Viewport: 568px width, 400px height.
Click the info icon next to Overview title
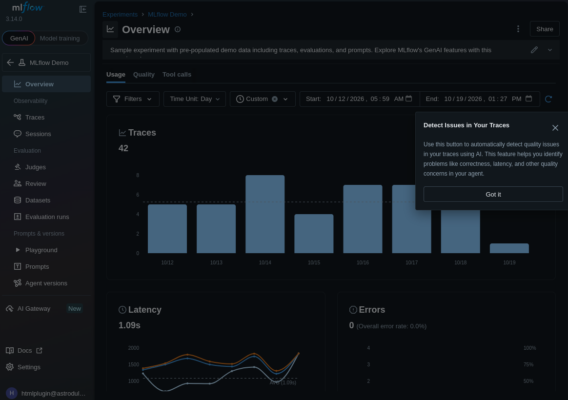[x=178, y=29]
